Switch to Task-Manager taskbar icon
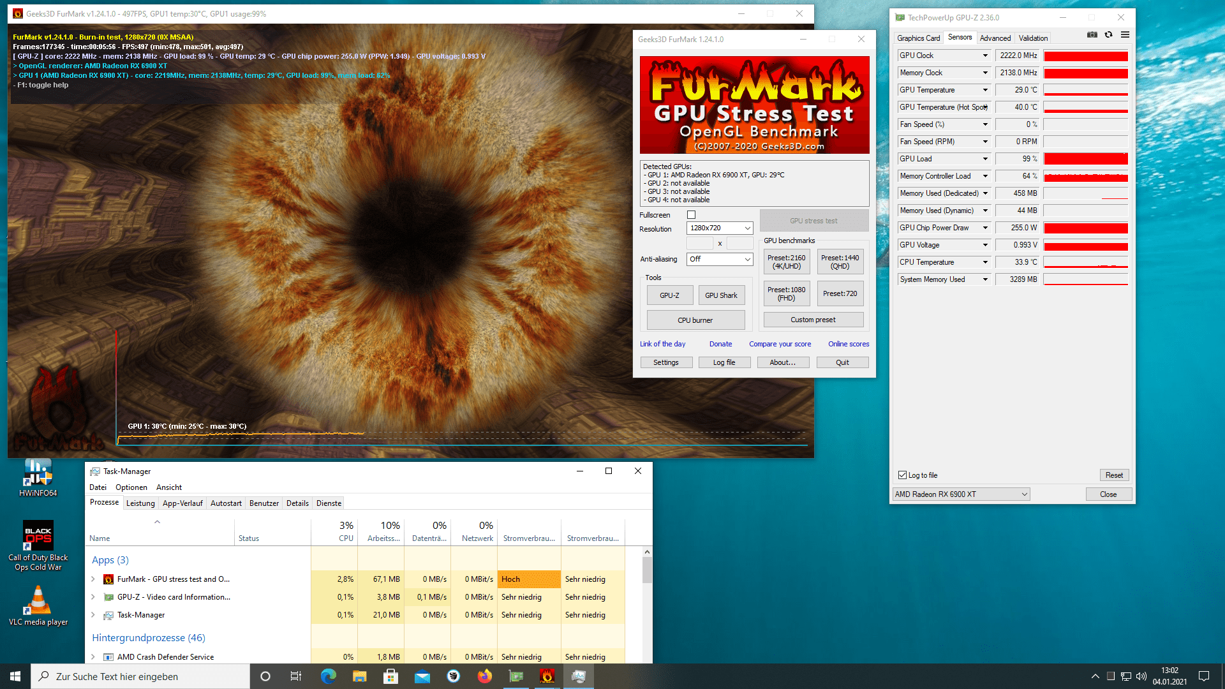Screen dimensions: 1225x689 [x=579, y=676]
